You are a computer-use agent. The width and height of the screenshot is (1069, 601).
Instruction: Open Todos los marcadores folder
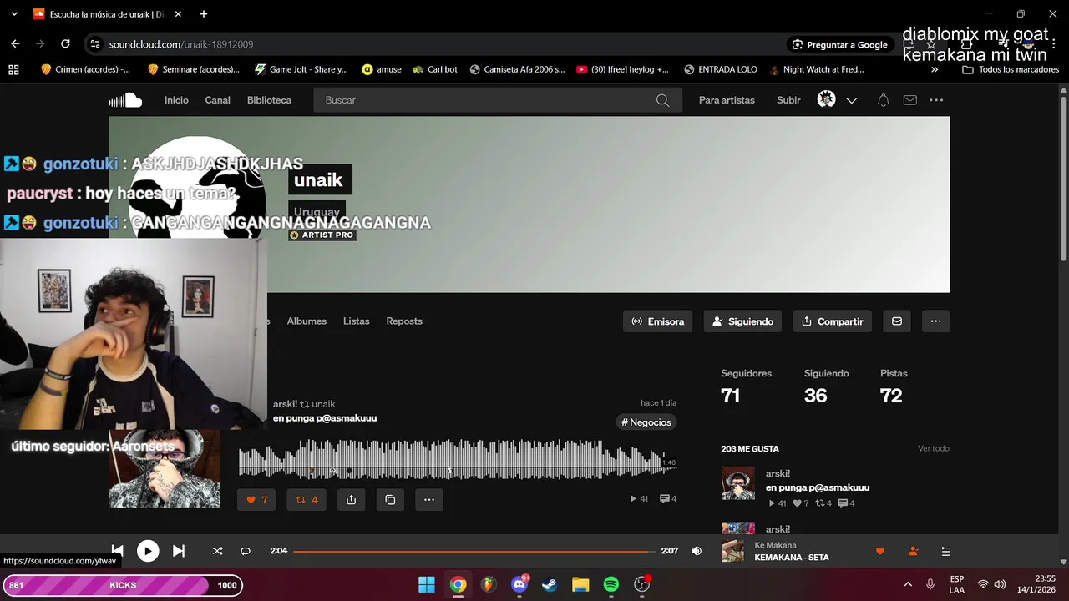pyautogui.click(x=1011, y=70)
